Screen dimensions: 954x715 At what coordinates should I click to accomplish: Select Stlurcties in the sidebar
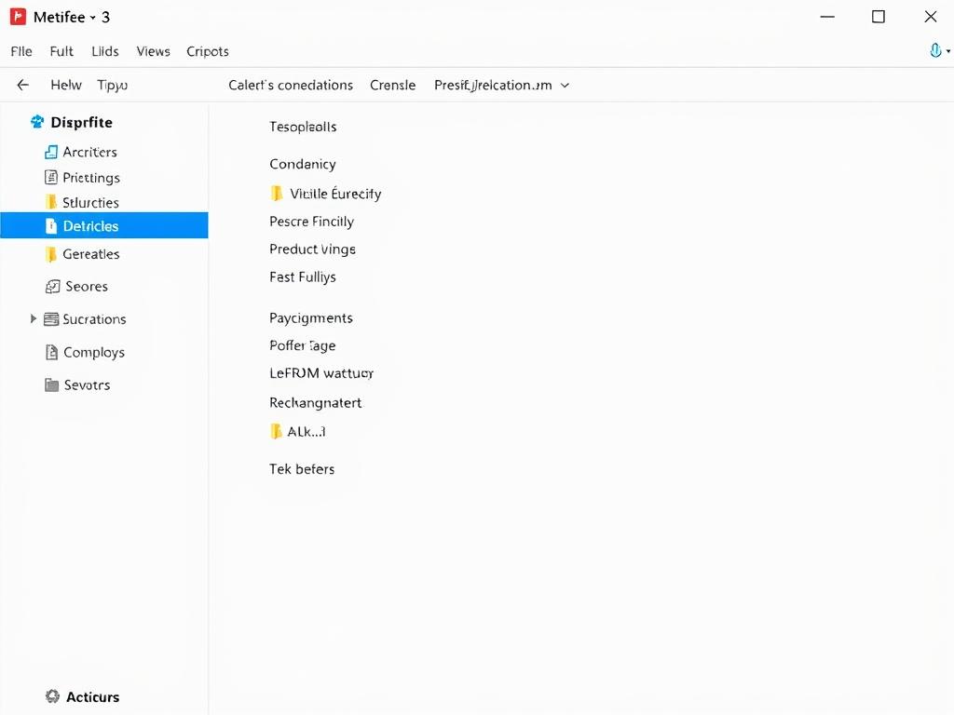tap(90, 202)
